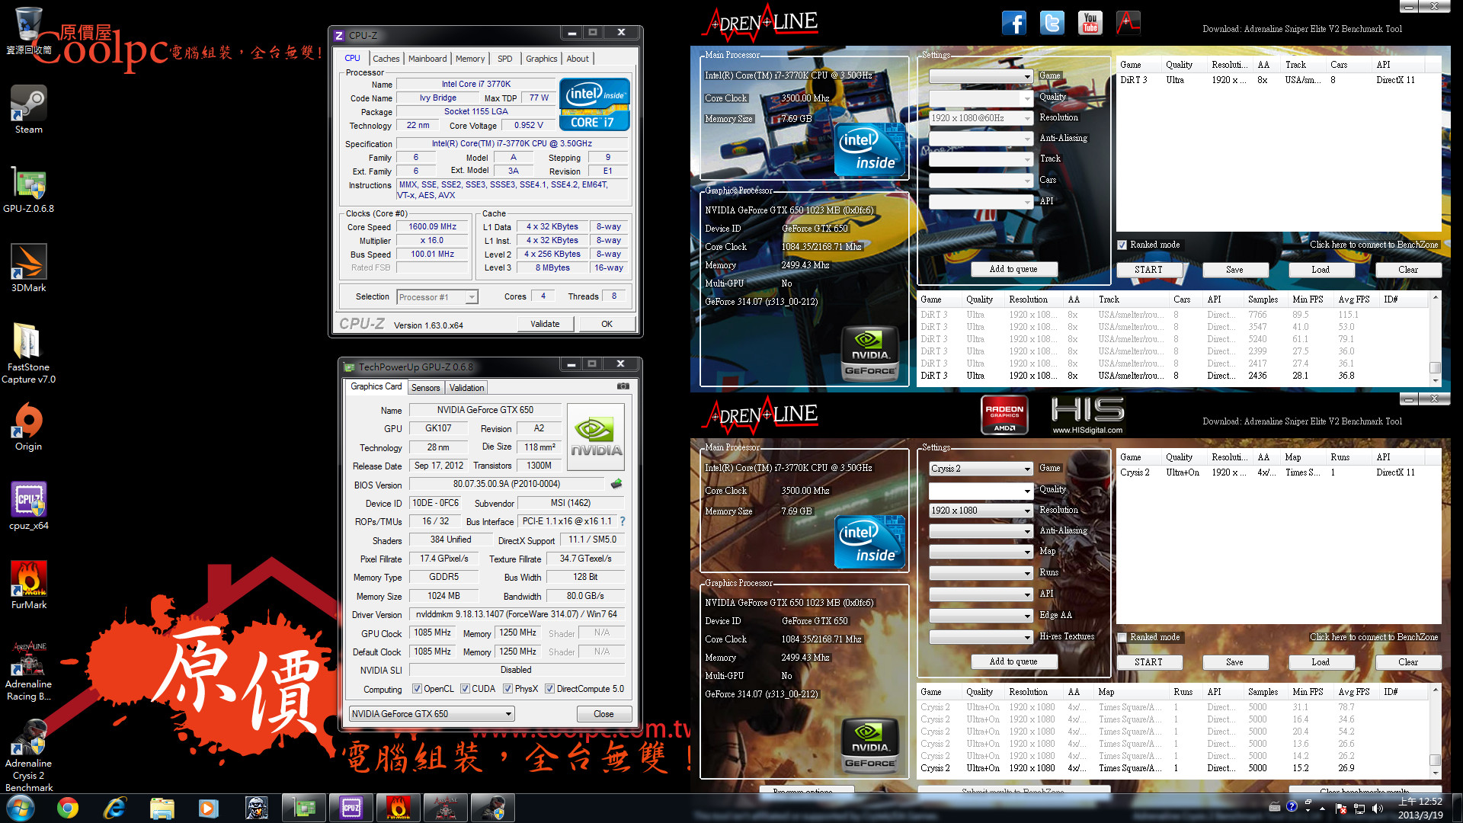Viewport: 1463px width, 823px height.
Task: Click the volume icon in system tray
Action: click(x=1377, y=809)
